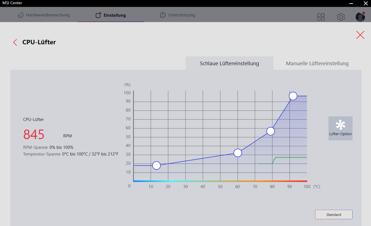Click the back arrow beside CPU-Lüfter

pyautogui.click(x=15, y=42)
